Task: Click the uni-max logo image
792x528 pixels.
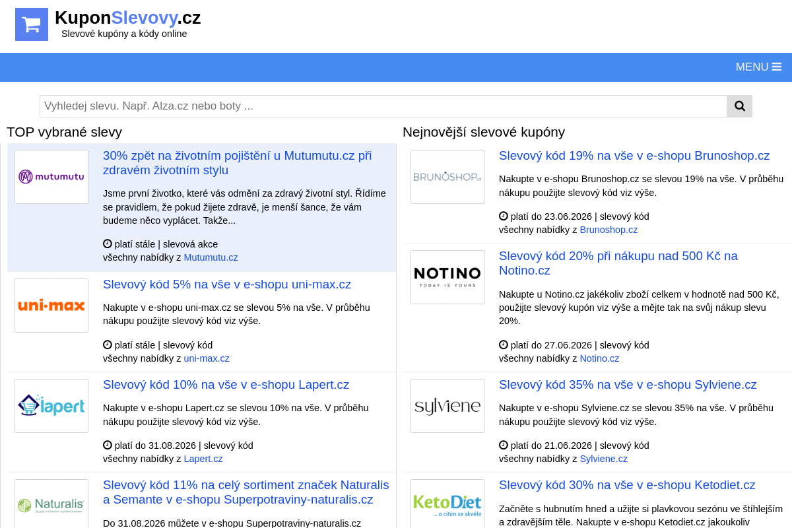Action: click(x=51, y=306)
